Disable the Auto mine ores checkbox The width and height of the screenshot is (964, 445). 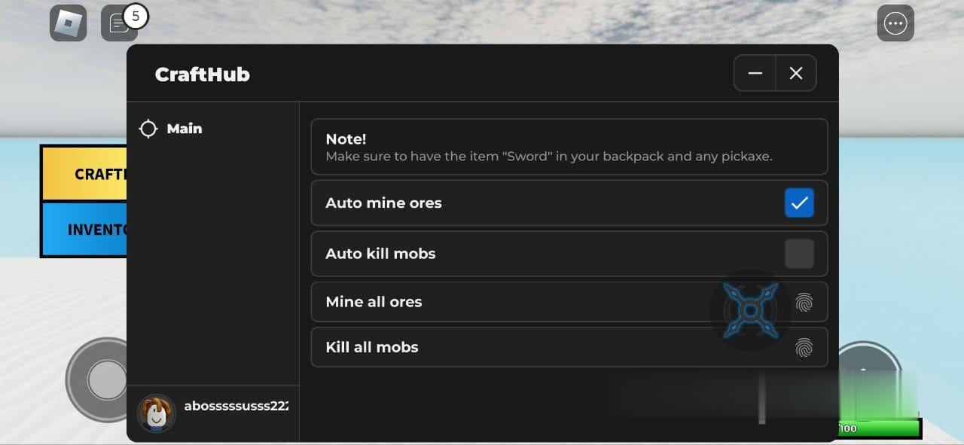[799, 203]
